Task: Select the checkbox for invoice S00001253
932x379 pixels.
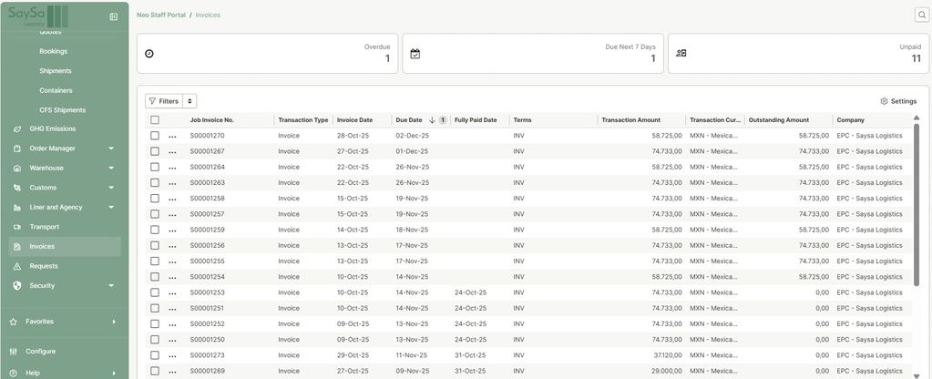Action: pos(155,292)
